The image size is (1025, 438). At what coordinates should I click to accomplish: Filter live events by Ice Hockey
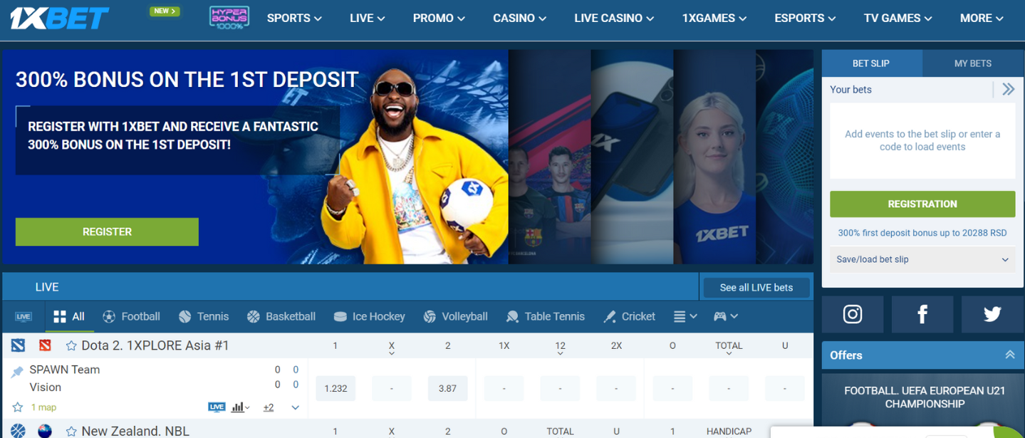pyautogui.click(x=369, y=316)
